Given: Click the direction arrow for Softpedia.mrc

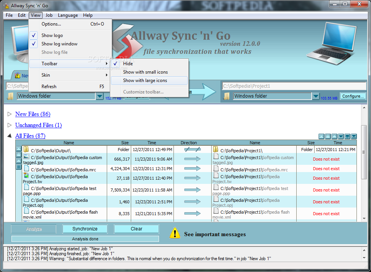Looking at the screenshot, I should click(x=192, y=169).
